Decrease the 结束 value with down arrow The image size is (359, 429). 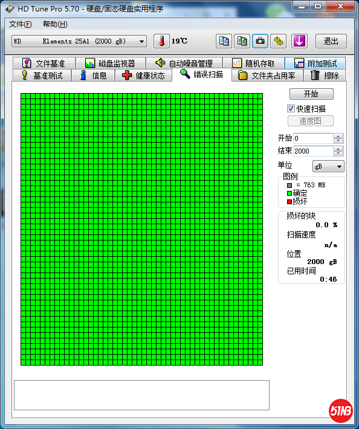pos(338,153)
